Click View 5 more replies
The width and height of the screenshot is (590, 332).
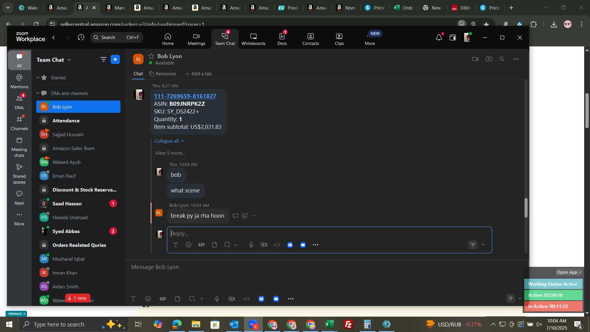[170, 153]
